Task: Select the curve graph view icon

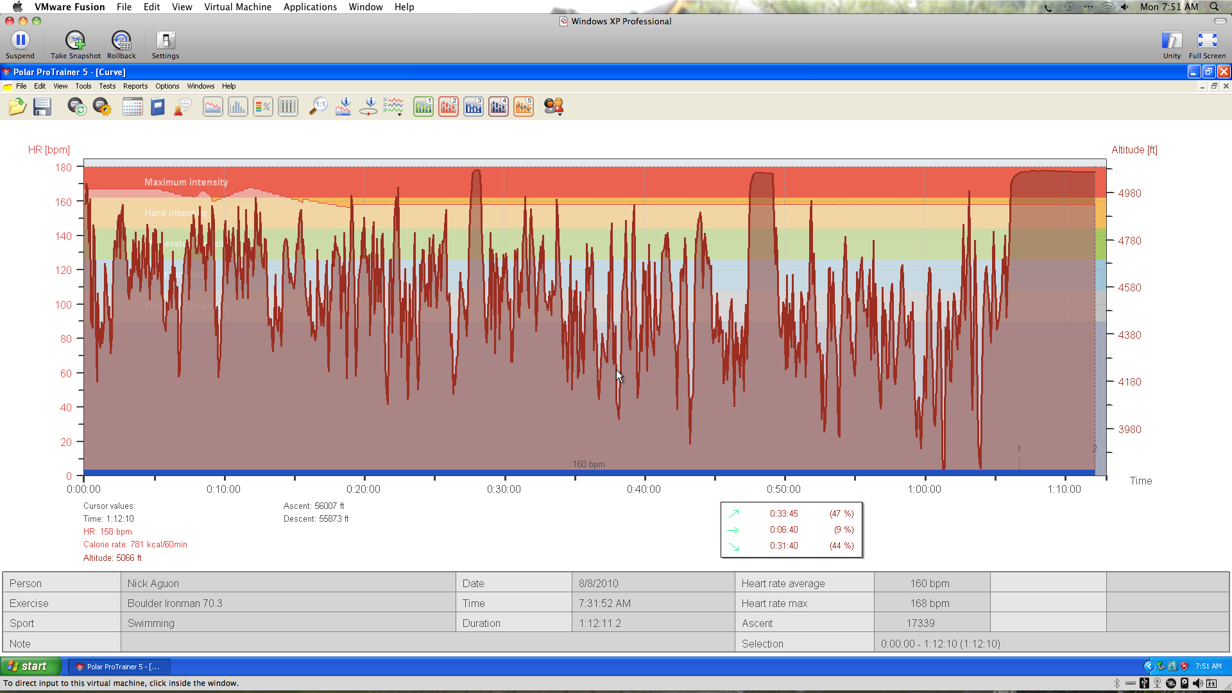Action: 212,107
